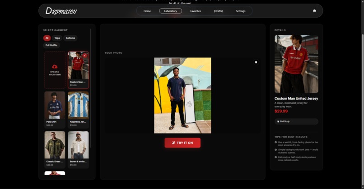The image size is (364, 189).
Task: Click the jersey description 'A clean, minimalist jersey'
Action: point(291,105)
